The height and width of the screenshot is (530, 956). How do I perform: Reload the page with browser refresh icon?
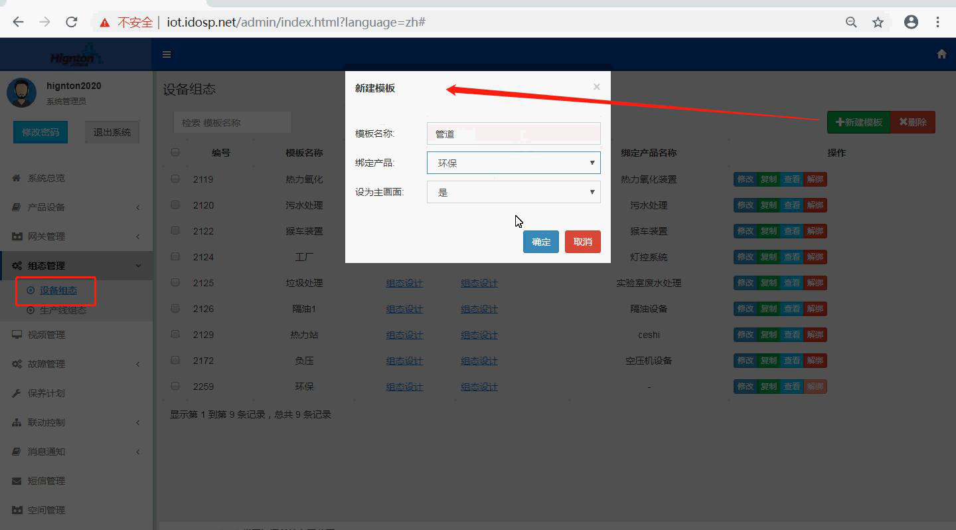(x=72, y=22)
